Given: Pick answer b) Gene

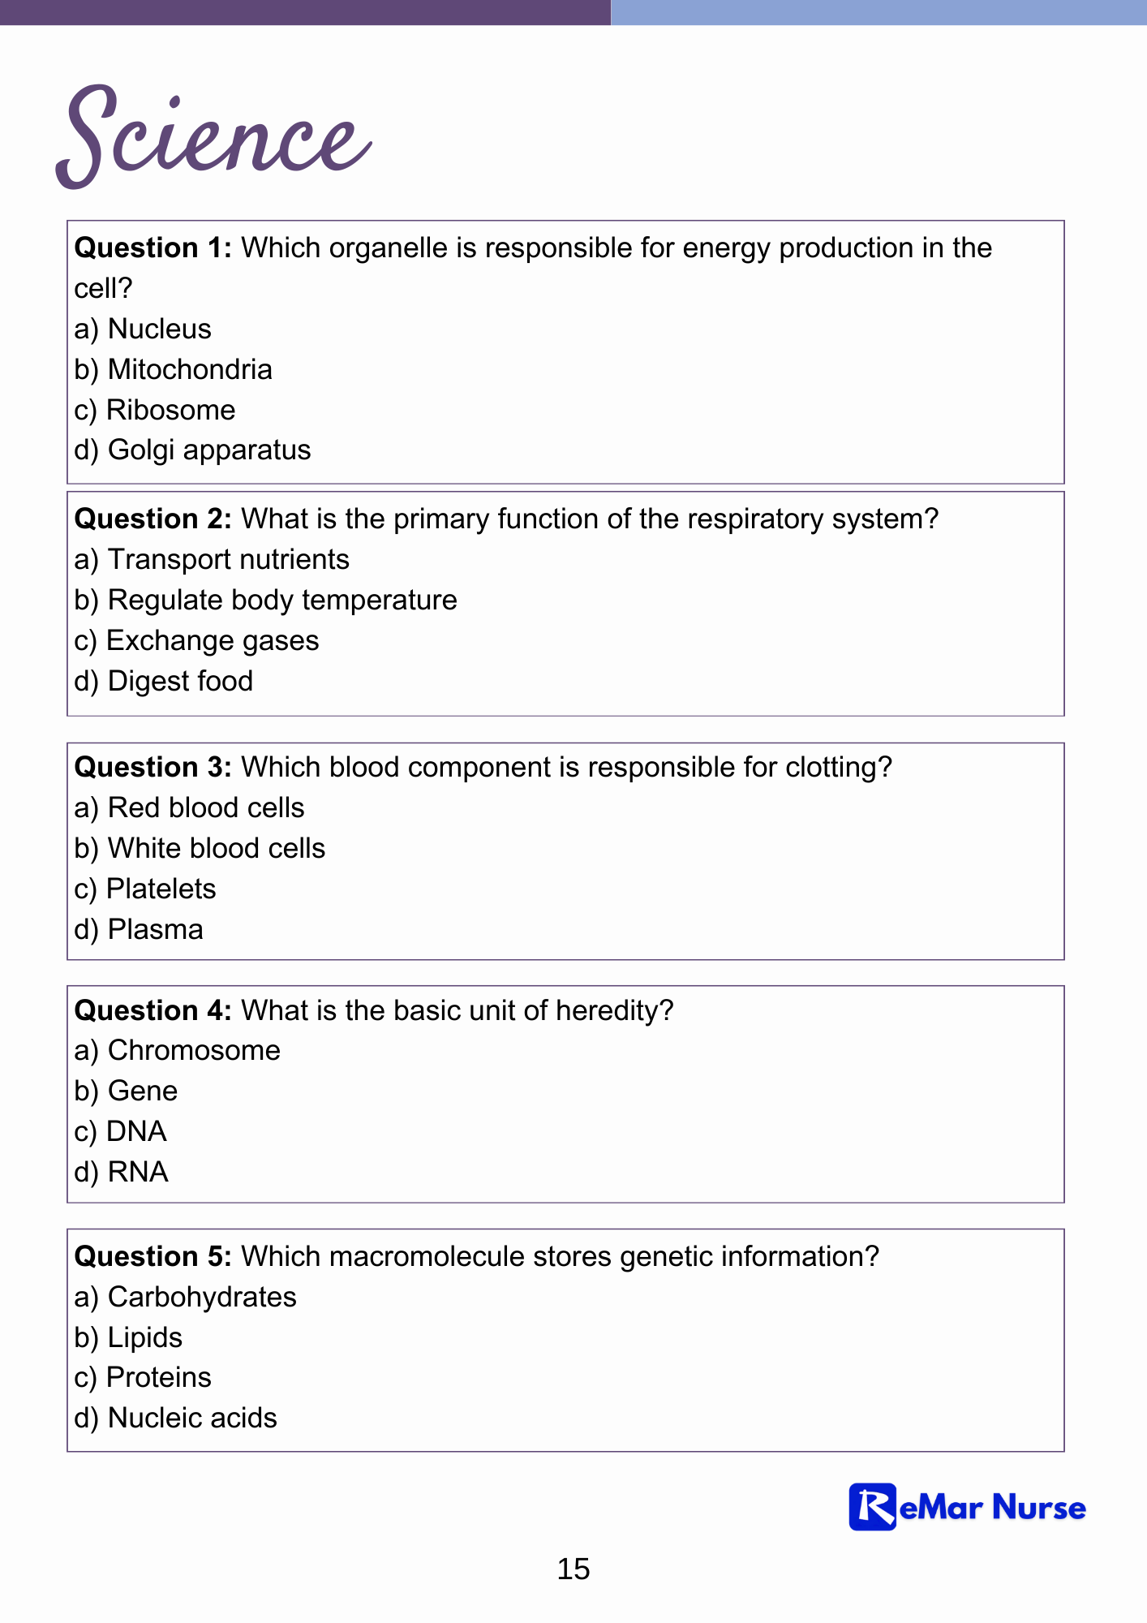Looking at the screenshot, I should [x=126, y=1091].
